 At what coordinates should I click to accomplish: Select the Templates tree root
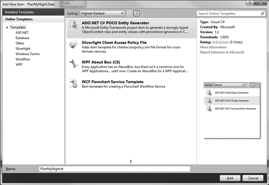[18, 27]
